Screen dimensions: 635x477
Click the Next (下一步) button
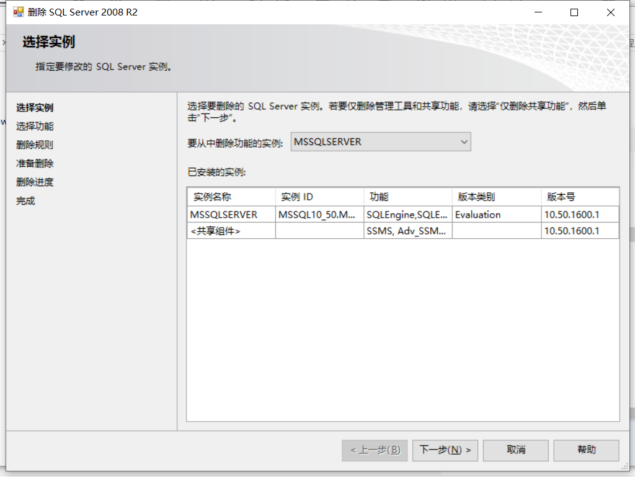[445, 450]
